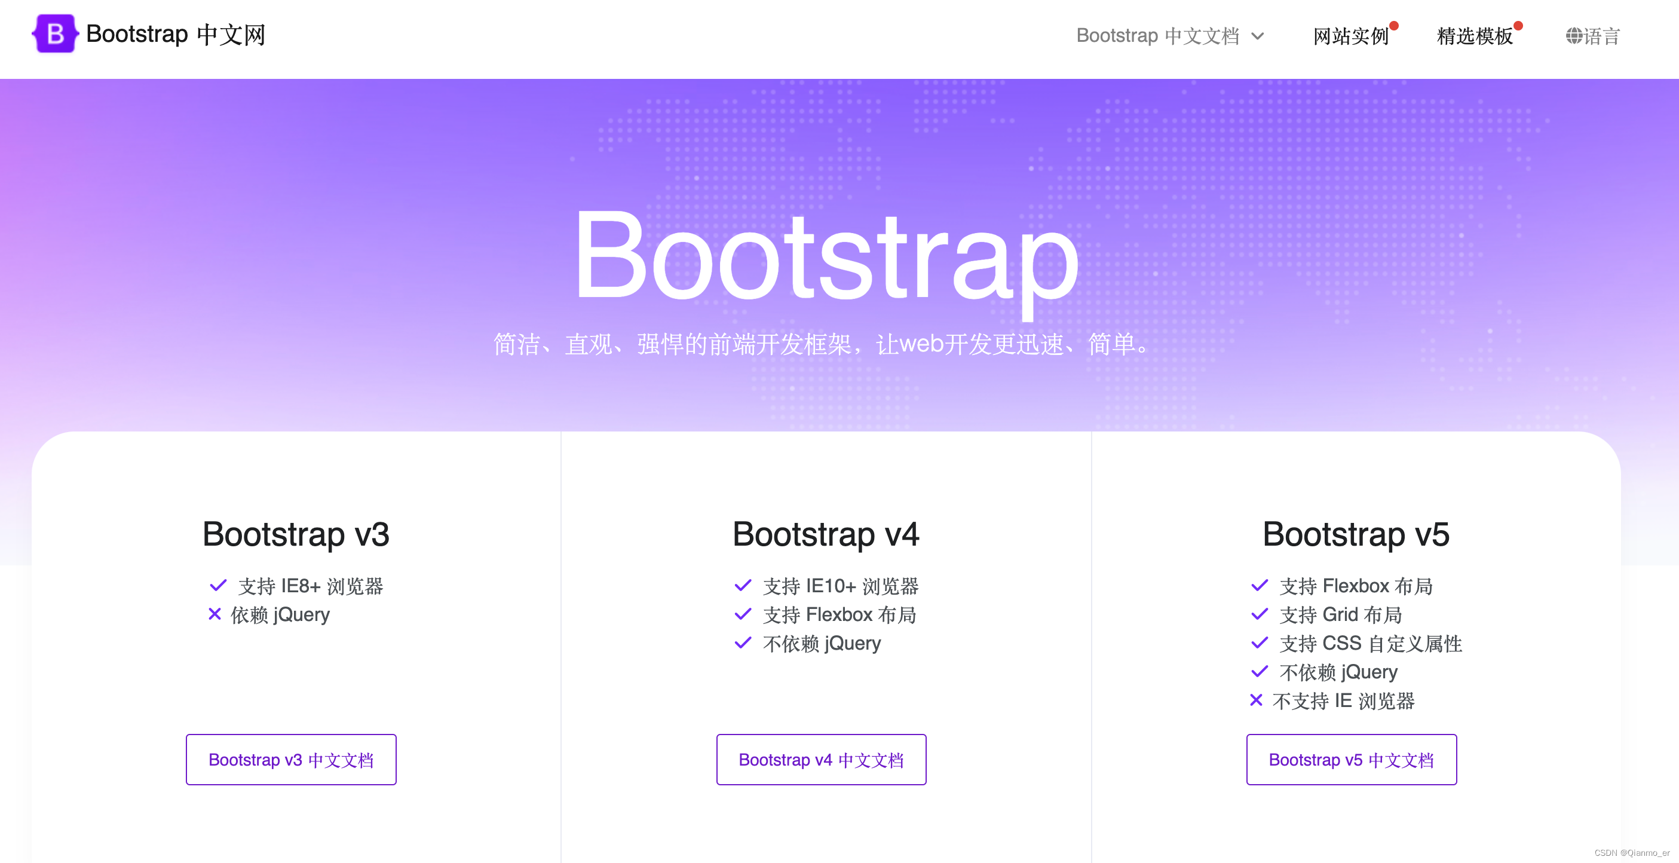Viewport: 1679px width, 863px height.
Task: Click the X mark beside 不支持 IE 浏览器
Action: tap(1256, 700)
